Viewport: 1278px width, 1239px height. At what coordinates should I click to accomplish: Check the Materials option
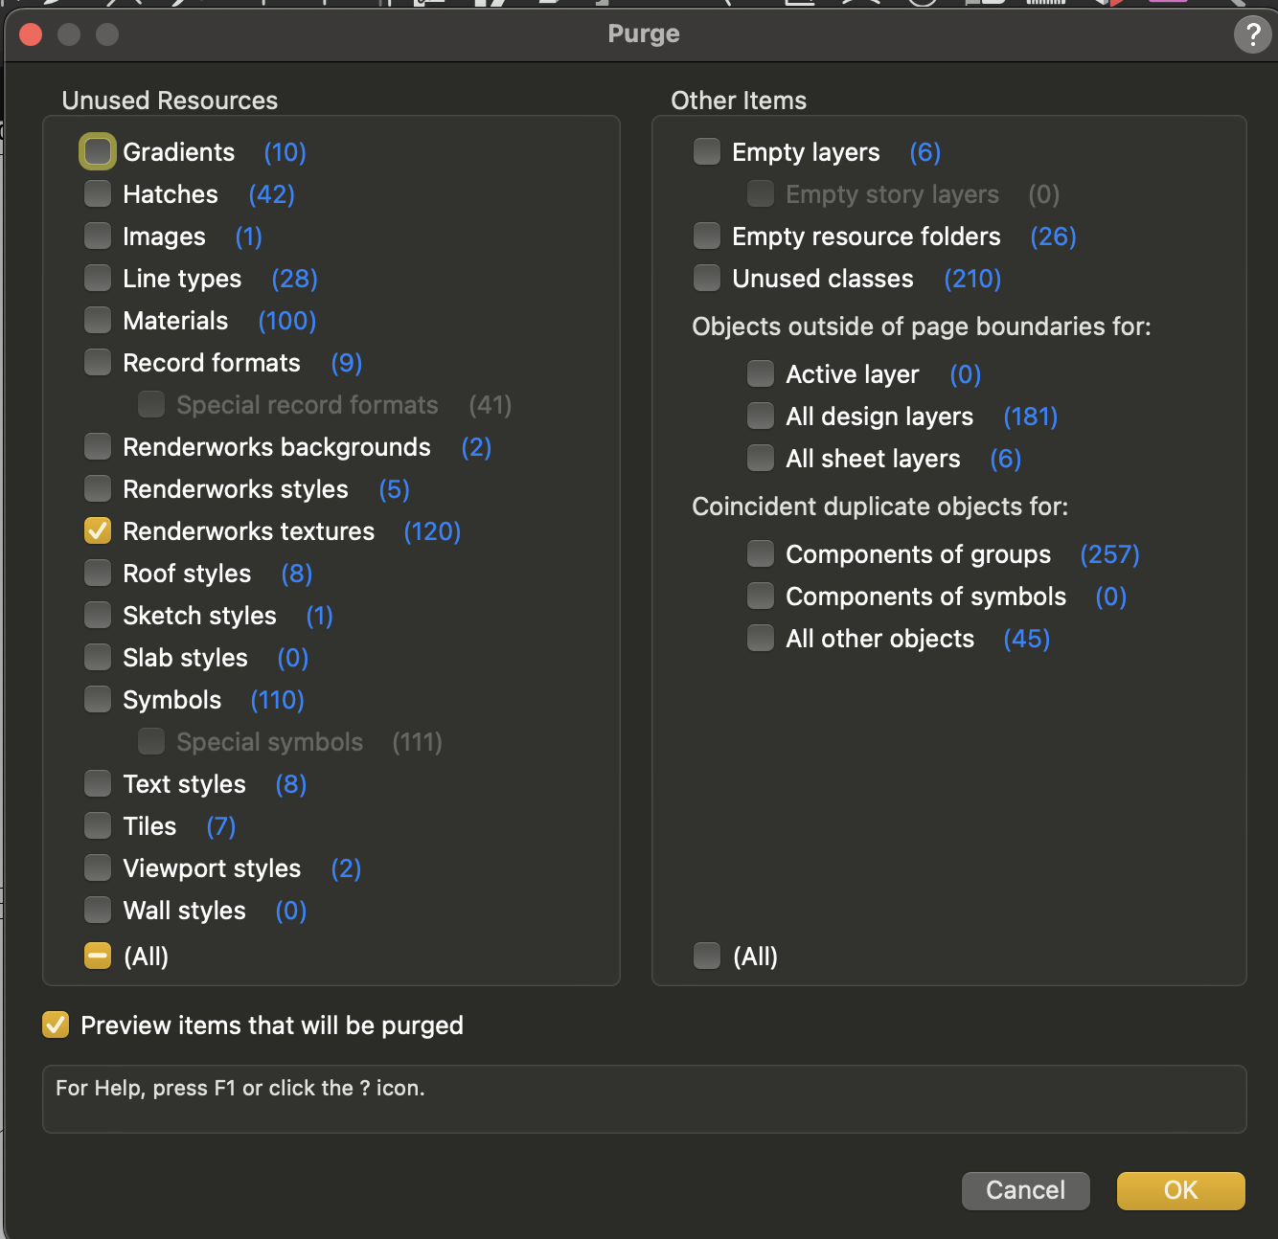[98, 321]
